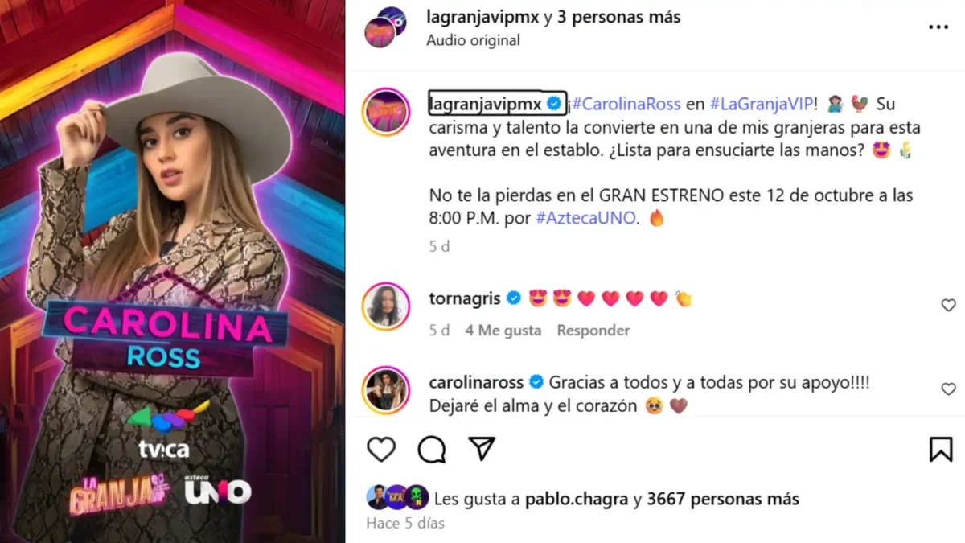Like tornagris's comment with the small heart

click(x=948, y=305)
